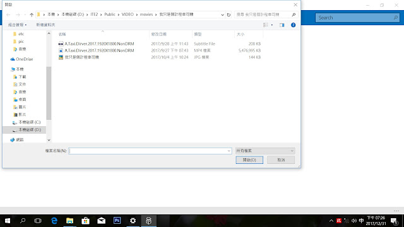Expand the file name history dropdown
The width and height of the screenshot is (404, 227).
(229, 151)
